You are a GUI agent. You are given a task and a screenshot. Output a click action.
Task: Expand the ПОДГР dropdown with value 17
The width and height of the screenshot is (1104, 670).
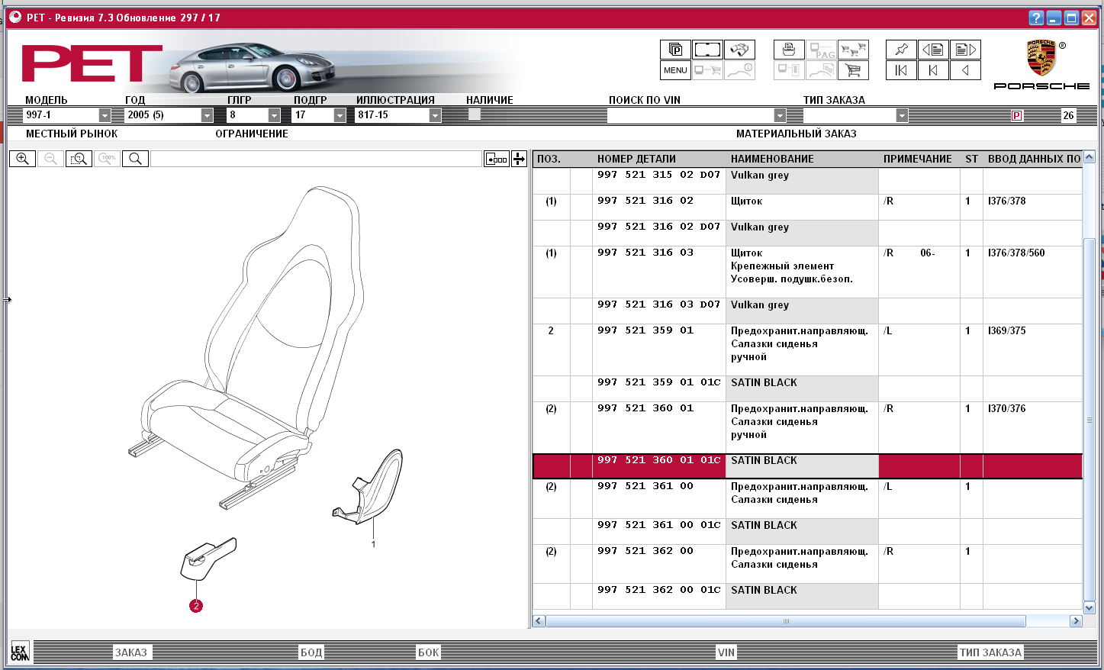[x=340, y=115]
